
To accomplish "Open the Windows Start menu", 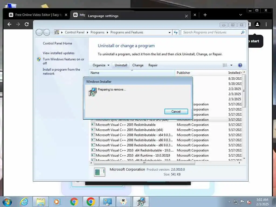I will [x=7, y=202].
